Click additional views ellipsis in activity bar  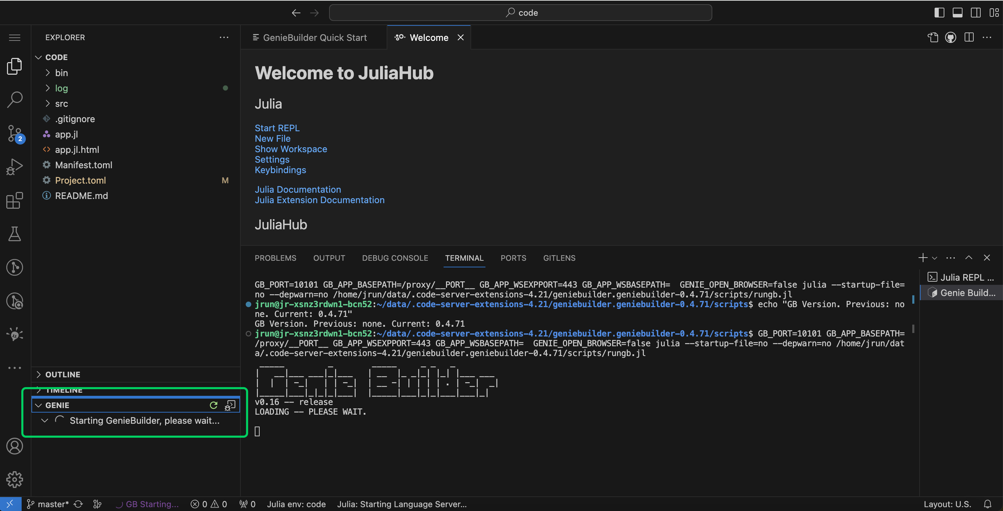(x=14, y=368)
